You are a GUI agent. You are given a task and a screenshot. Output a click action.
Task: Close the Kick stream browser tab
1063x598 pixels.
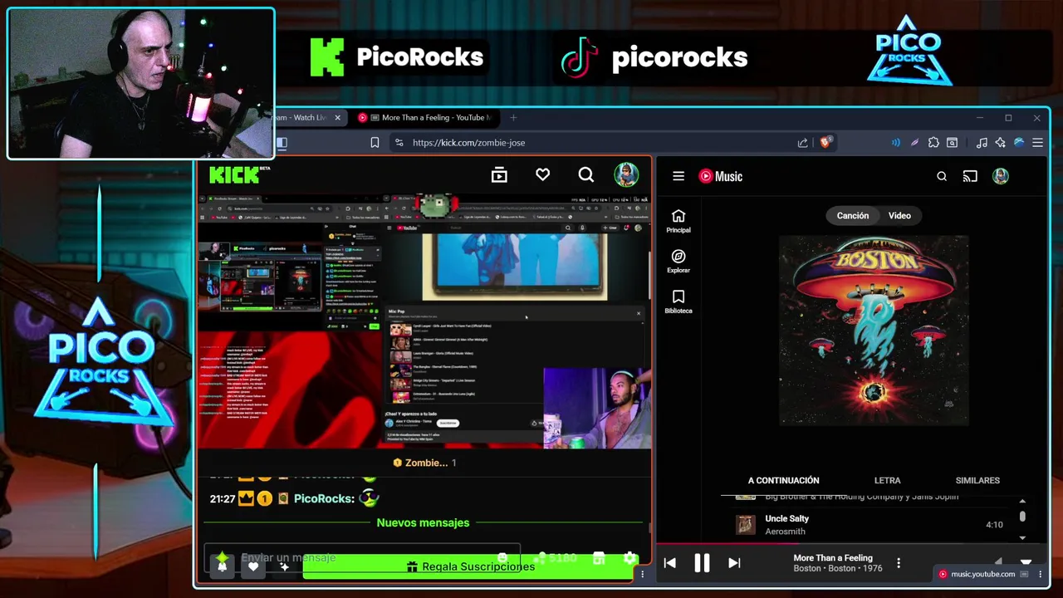337,118
